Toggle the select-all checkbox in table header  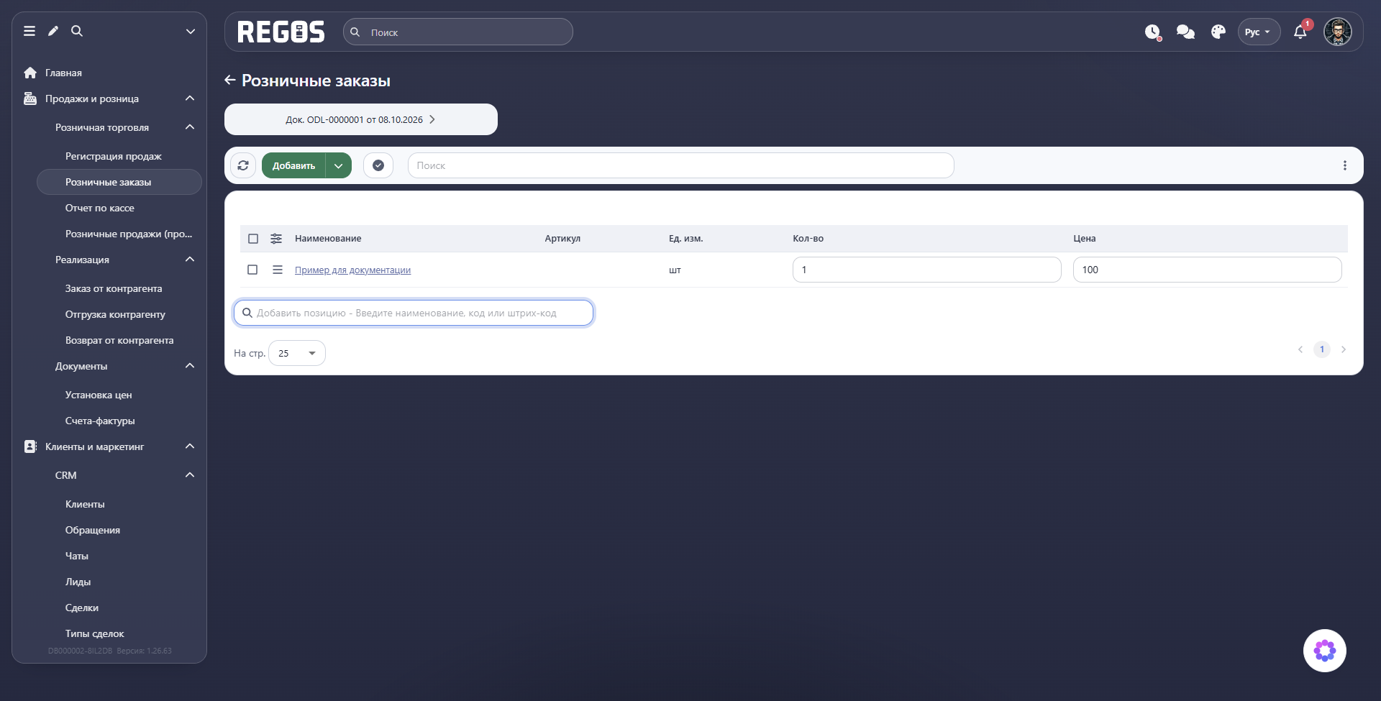[x=253, y=239]
